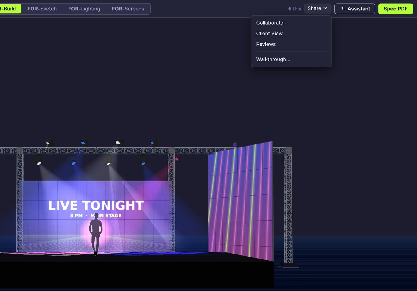Switch to the FOR-Screens tab
417x291 pixels.
[128, 9]
